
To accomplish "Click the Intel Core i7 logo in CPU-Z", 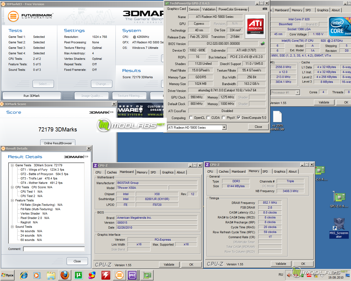I will 340,26.
